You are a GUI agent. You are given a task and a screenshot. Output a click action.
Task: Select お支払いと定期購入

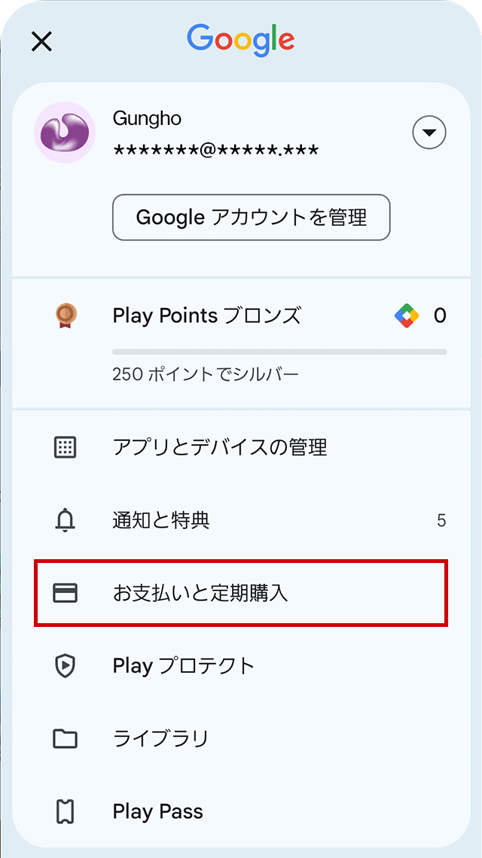click(x=200, y=593)
